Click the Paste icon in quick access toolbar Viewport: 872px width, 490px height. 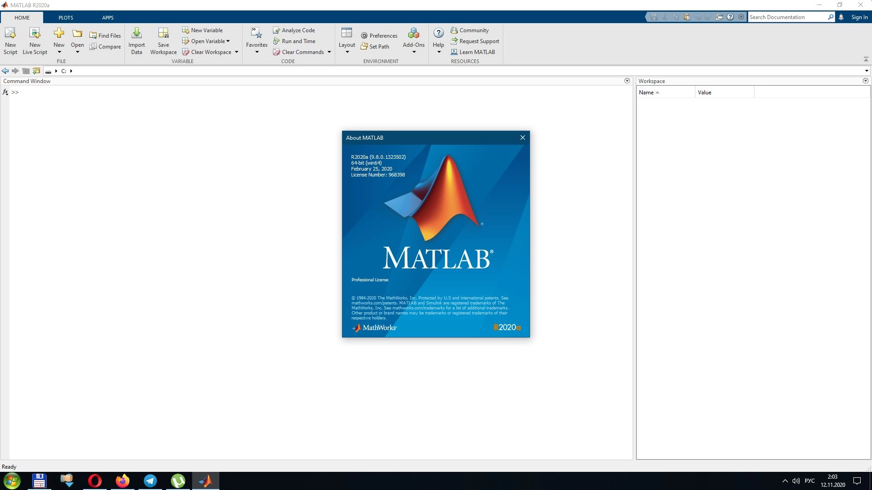[687, 17]
